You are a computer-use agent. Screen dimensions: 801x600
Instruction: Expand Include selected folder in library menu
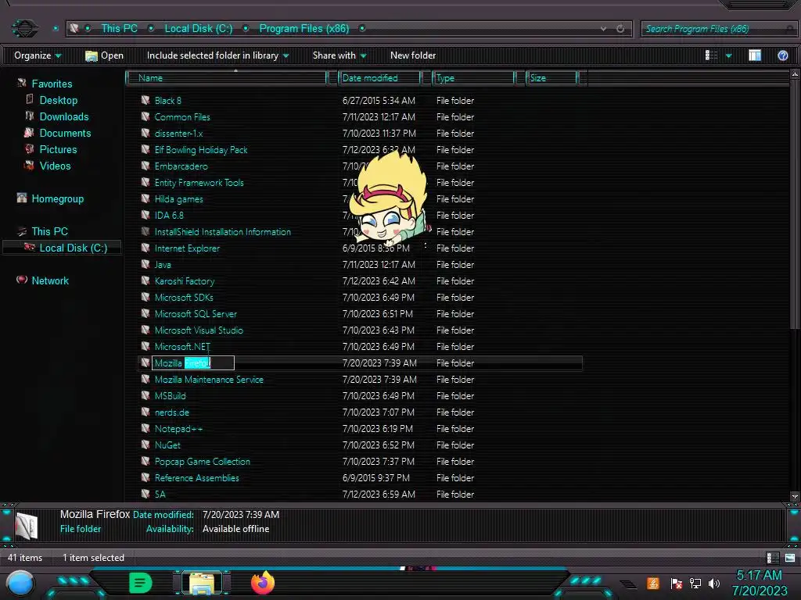coord(217,55)
